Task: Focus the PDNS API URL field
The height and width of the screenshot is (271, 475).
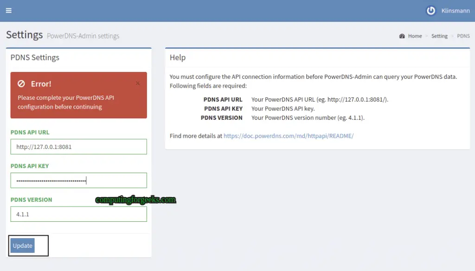Action: [79, 147]
